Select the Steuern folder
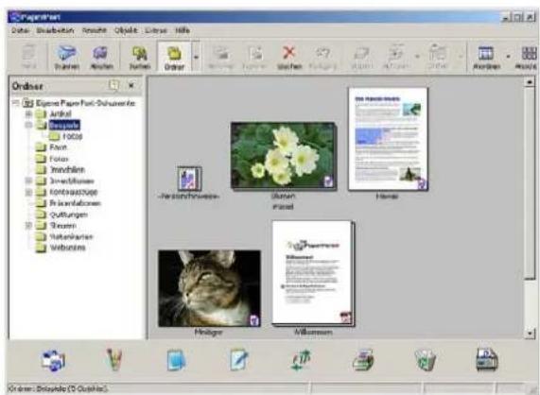540x395 pixels. coord(62,226)
